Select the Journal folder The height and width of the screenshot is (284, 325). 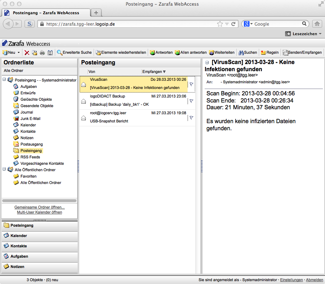27,112
